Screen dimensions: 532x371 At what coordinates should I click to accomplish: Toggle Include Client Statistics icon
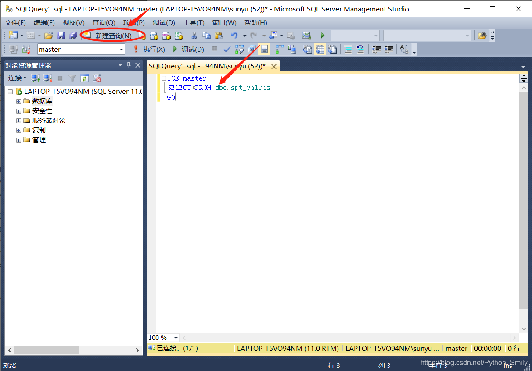tap(292, 49)
